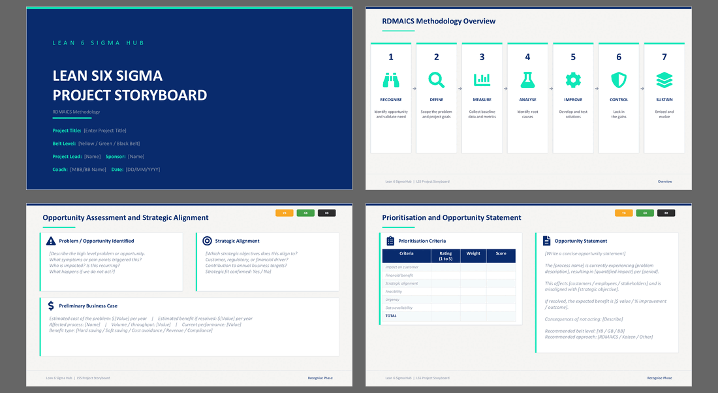This screenshot has height=393, width=718.
Task: Click the arrow between Recognise and Define
Action: pos(414,88)
